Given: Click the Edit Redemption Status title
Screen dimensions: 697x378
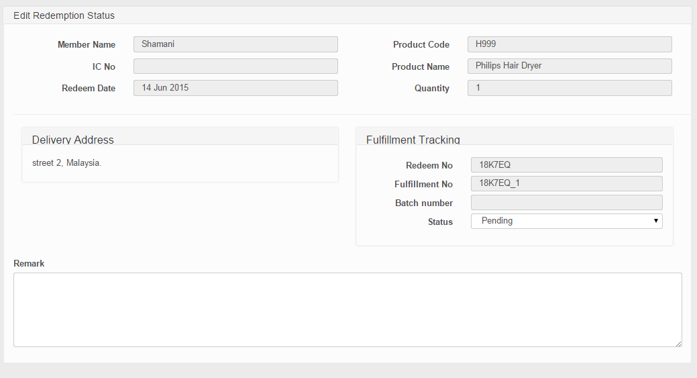Looking at the screenshot, I should click(64, 15).
